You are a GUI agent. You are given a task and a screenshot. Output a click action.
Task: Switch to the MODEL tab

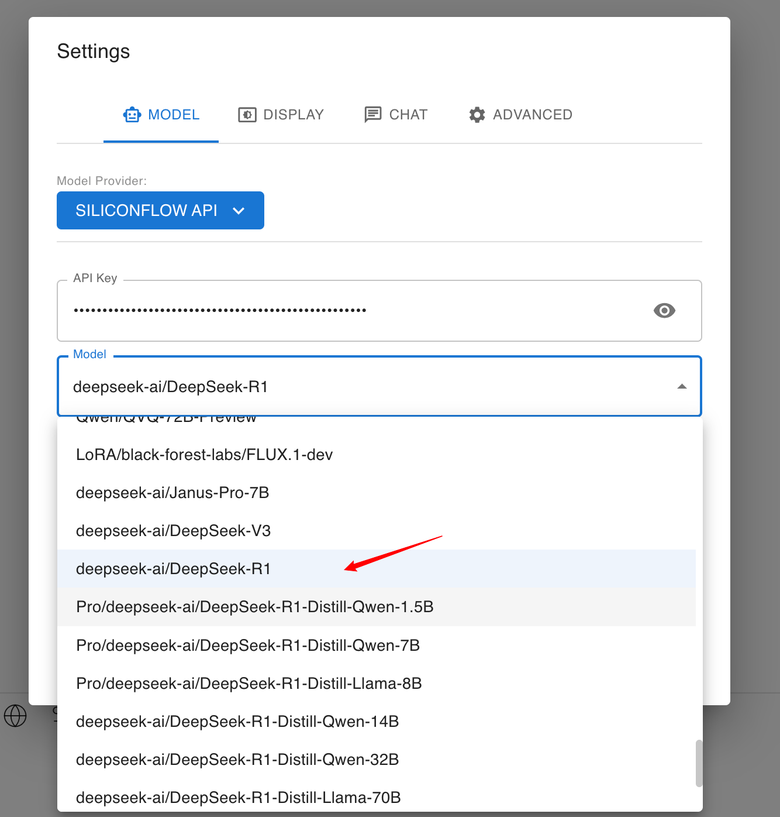(161, 115)
